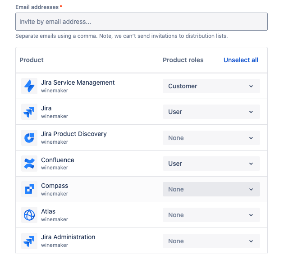The height and width of the screenshot is (264, 293).
Task: Click the Atlas product name
Action: (48, 211)
